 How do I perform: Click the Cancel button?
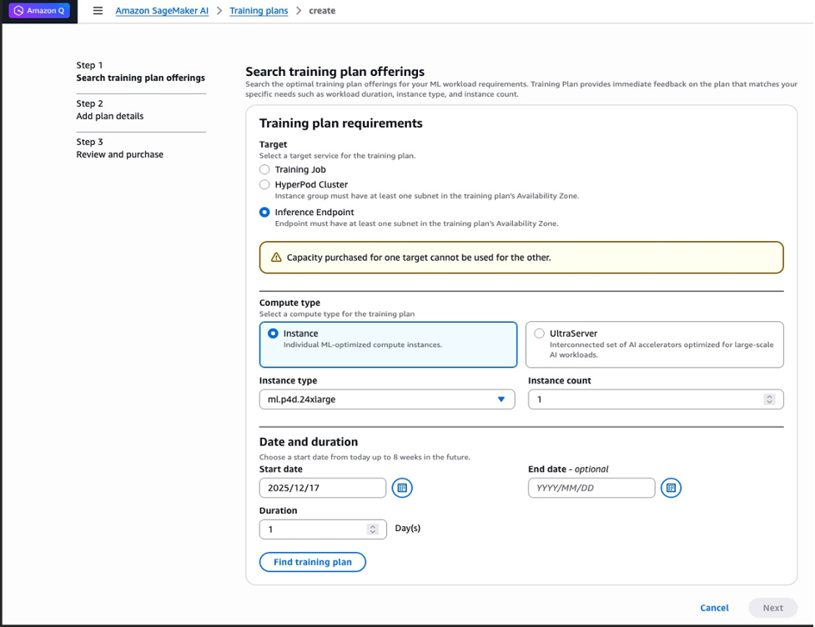click(714, 608)
